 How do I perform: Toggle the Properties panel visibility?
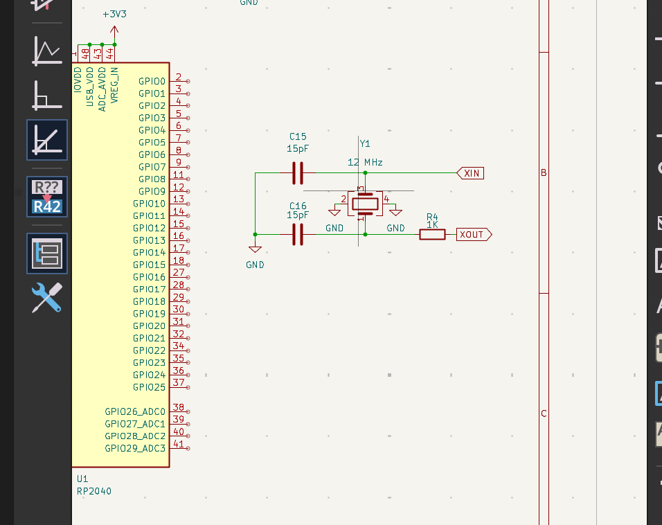[46, 253]
